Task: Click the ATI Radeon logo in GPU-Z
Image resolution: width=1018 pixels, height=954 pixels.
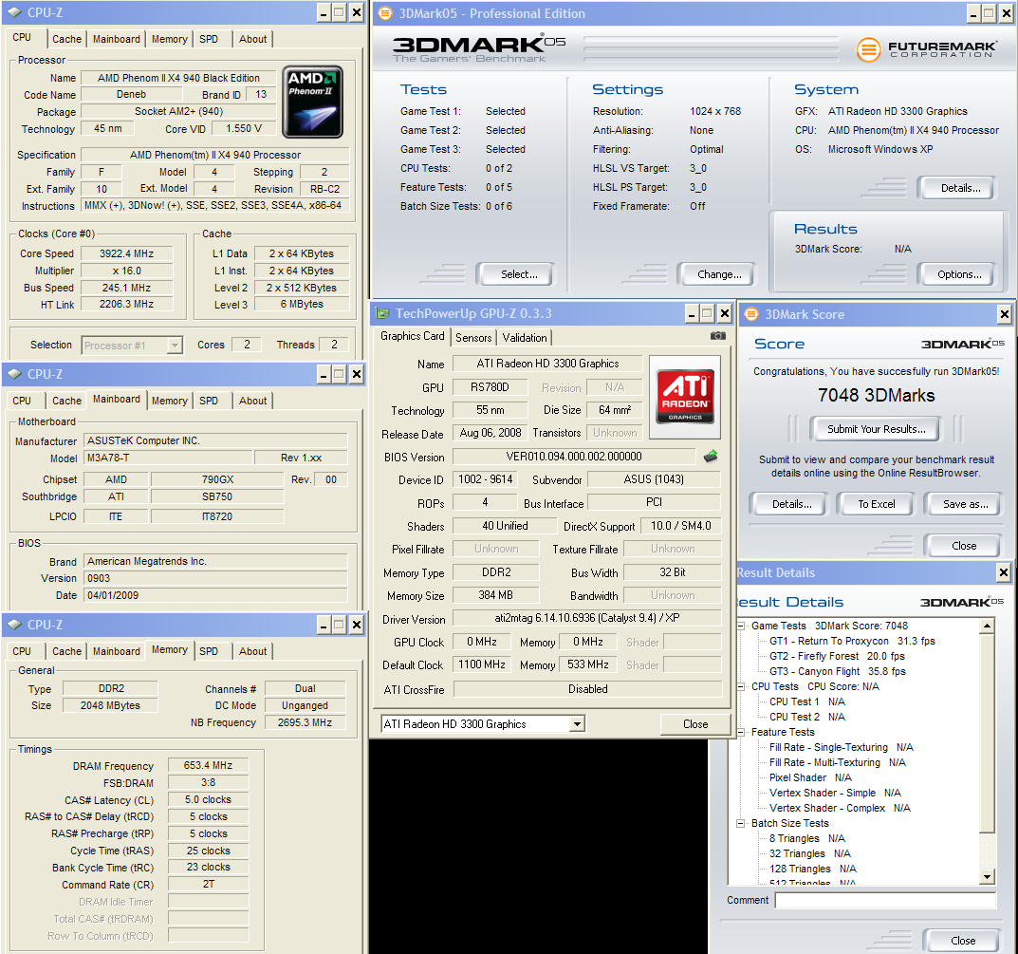Action: click(685, 396)
